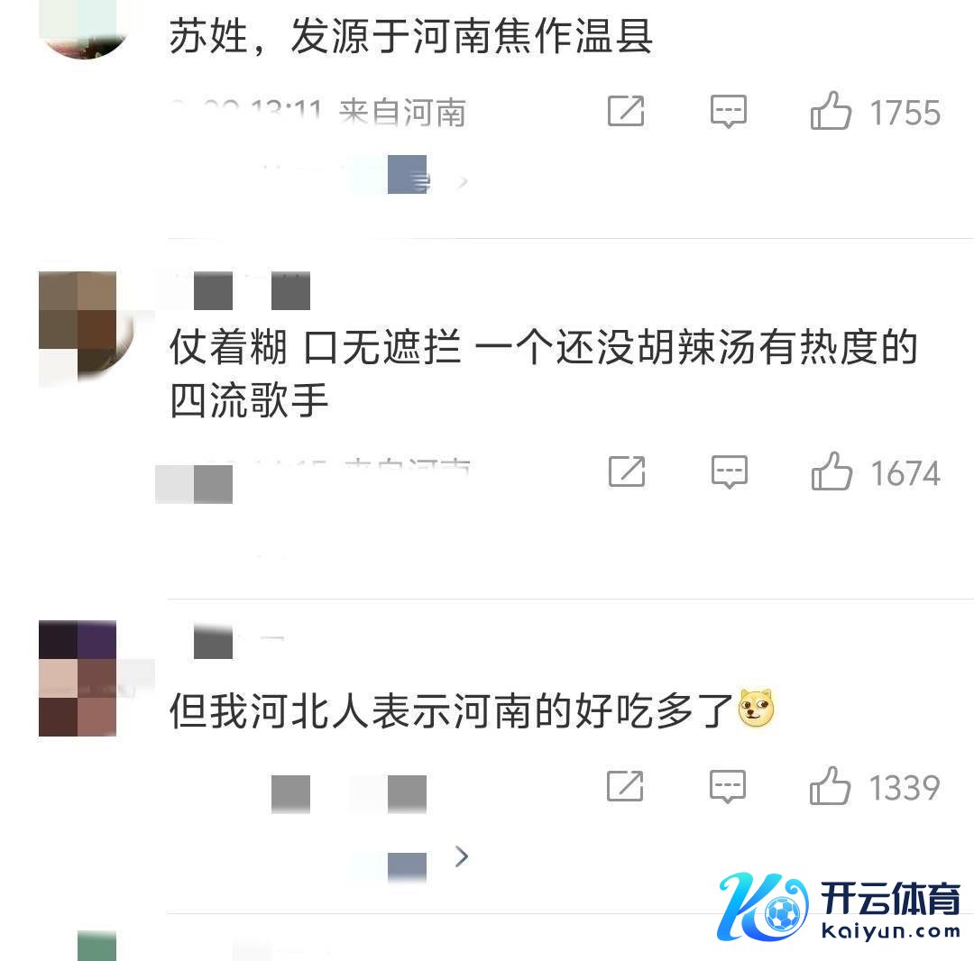Open the partly visible avatar at bottom

96,946
